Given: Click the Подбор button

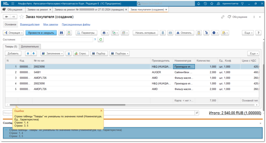Looking at the screenshot, I should [x=99, y=53].
